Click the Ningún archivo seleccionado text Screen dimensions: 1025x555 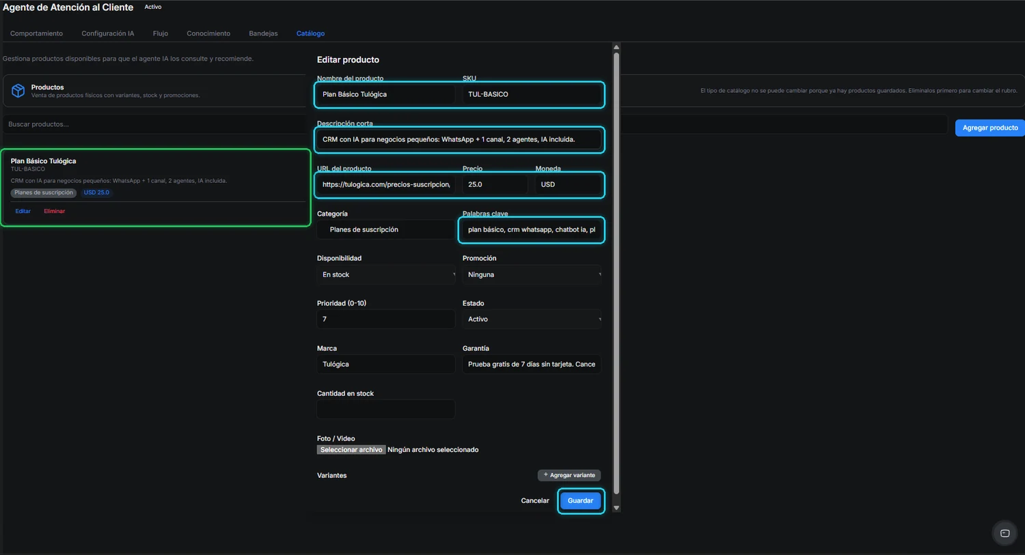(x=433, y=450)
